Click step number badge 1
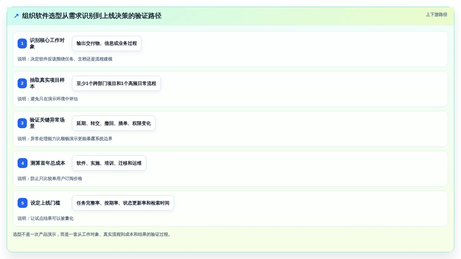Image resolution: width=461 pixels, height=259 pixels. [22, 43]
